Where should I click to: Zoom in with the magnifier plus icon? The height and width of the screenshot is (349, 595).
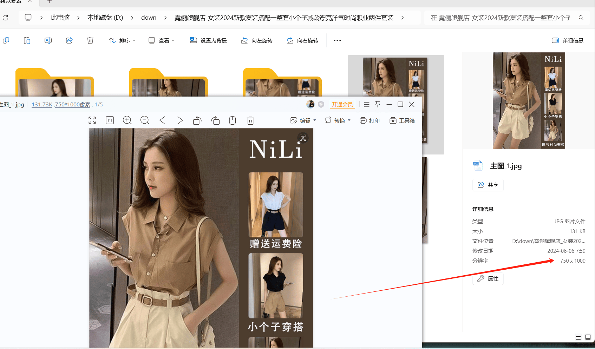point(127,120)
